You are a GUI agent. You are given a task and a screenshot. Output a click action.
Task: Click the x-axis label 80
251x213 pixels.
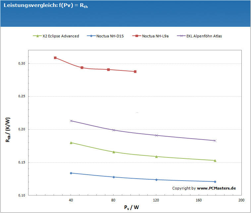click(x=113, y=200)
